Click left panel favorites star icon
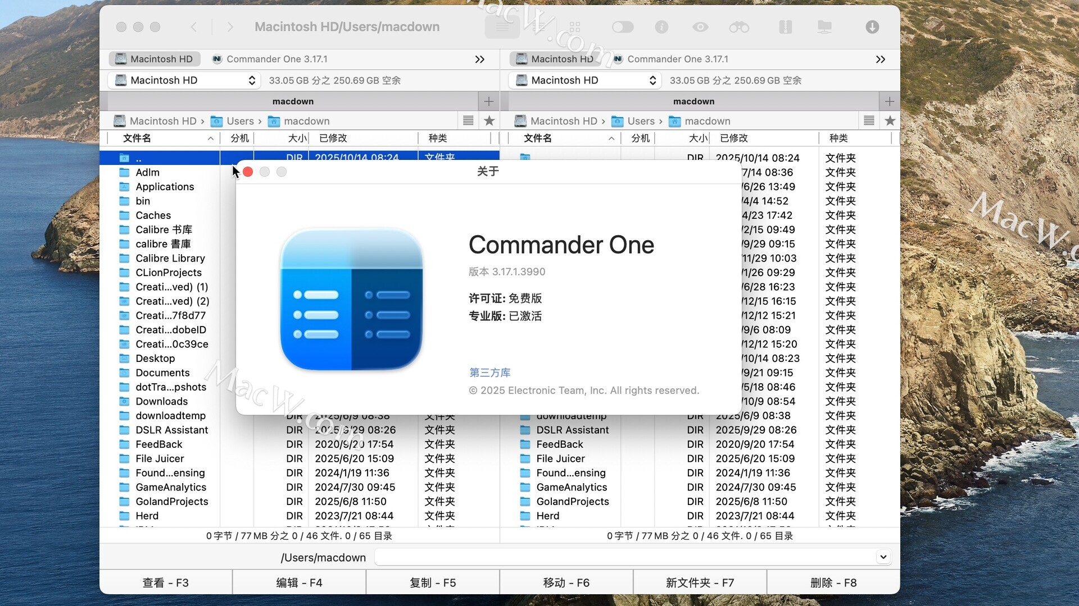Screen dimensions: 1079x606 (x=489, y=121)
